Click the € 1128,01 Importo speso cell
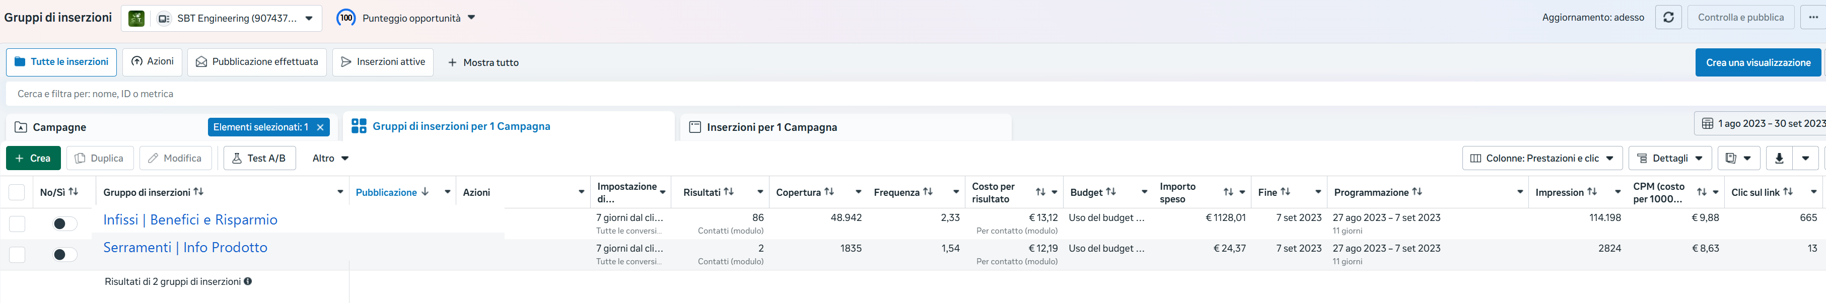This screenshot has width=1826, height=303. (x=1225, y=217)
